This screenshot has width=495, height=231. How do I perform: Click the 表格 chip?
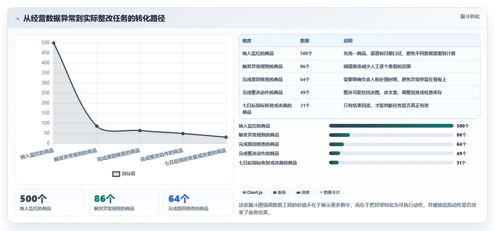[279, 192]
